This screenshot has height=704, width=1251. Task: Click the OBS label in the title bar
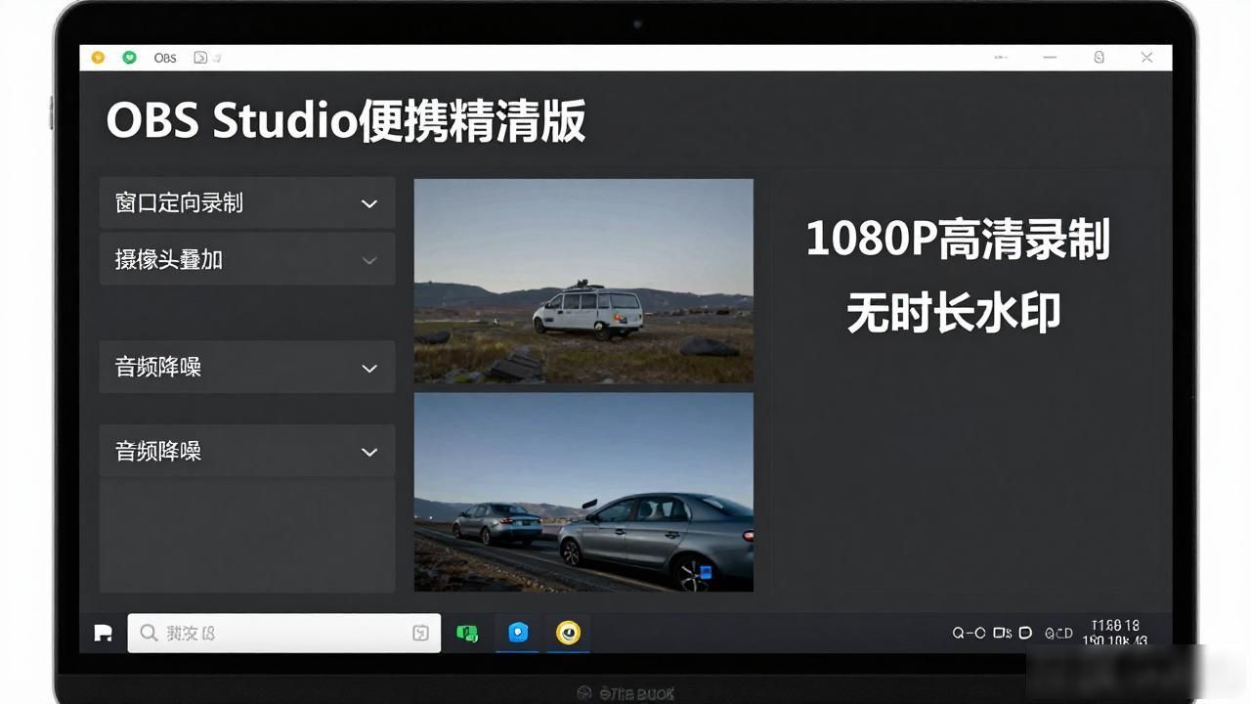tap(165, 58)
